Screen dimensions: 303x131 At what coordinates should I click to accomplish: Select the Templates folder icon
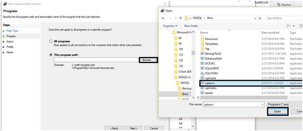(x=202, y=44)
